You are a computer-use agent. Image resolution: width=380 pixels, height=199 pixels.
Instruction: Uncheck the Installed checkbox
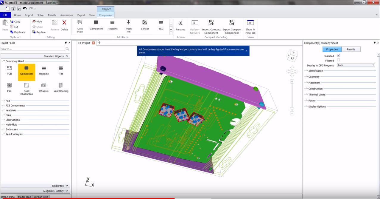[338, 55]
